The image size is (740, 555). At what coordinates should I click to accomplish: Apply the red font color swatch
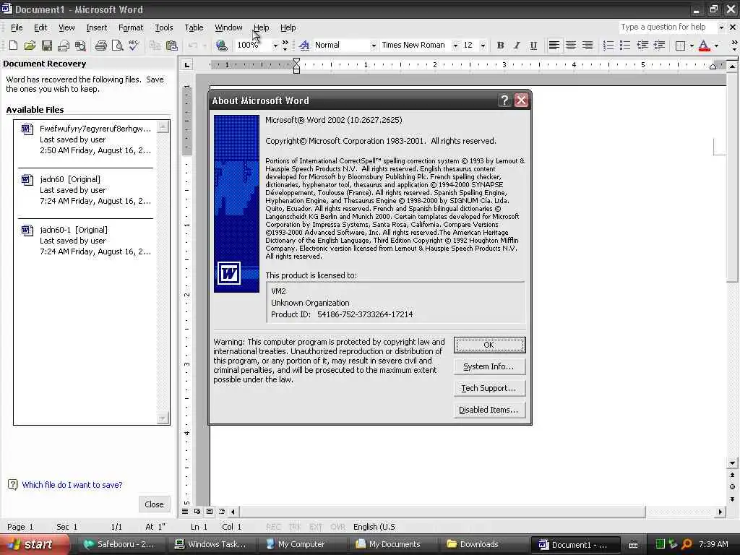pyautogui.click(x=704, y=46)
